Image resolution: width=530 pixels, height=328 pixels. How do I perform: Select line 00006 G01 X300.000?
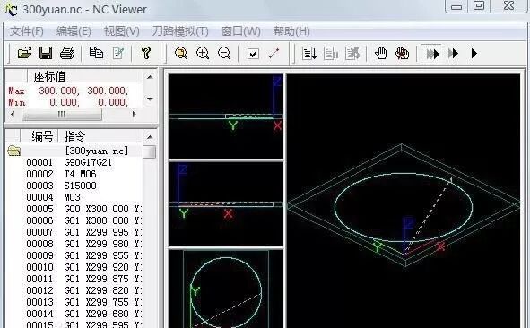pos(74,220)
